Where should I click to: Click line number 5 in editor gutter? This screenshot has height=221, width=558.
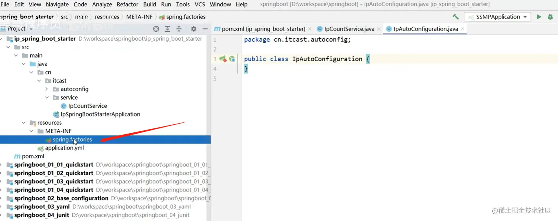coord(214,79)
